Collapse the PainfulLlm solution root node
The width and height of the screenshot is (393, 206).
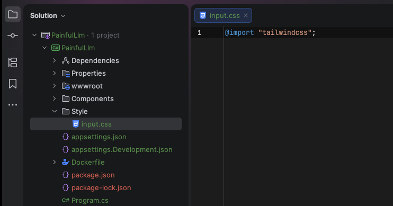[x=34, y=35]
